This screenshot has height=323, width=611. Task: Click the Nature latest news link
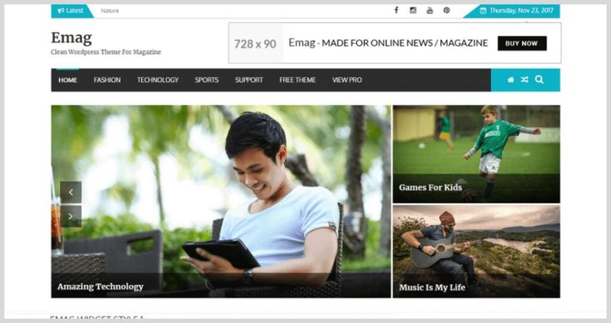point(110,11)
